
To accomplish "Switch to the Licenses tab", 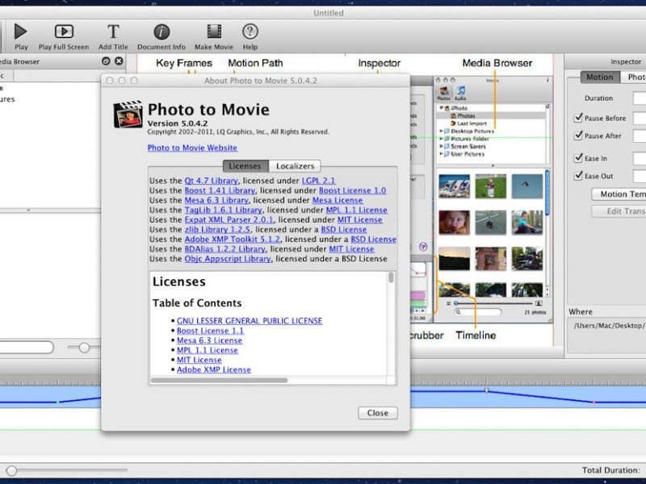I will [x=245, y=166].
